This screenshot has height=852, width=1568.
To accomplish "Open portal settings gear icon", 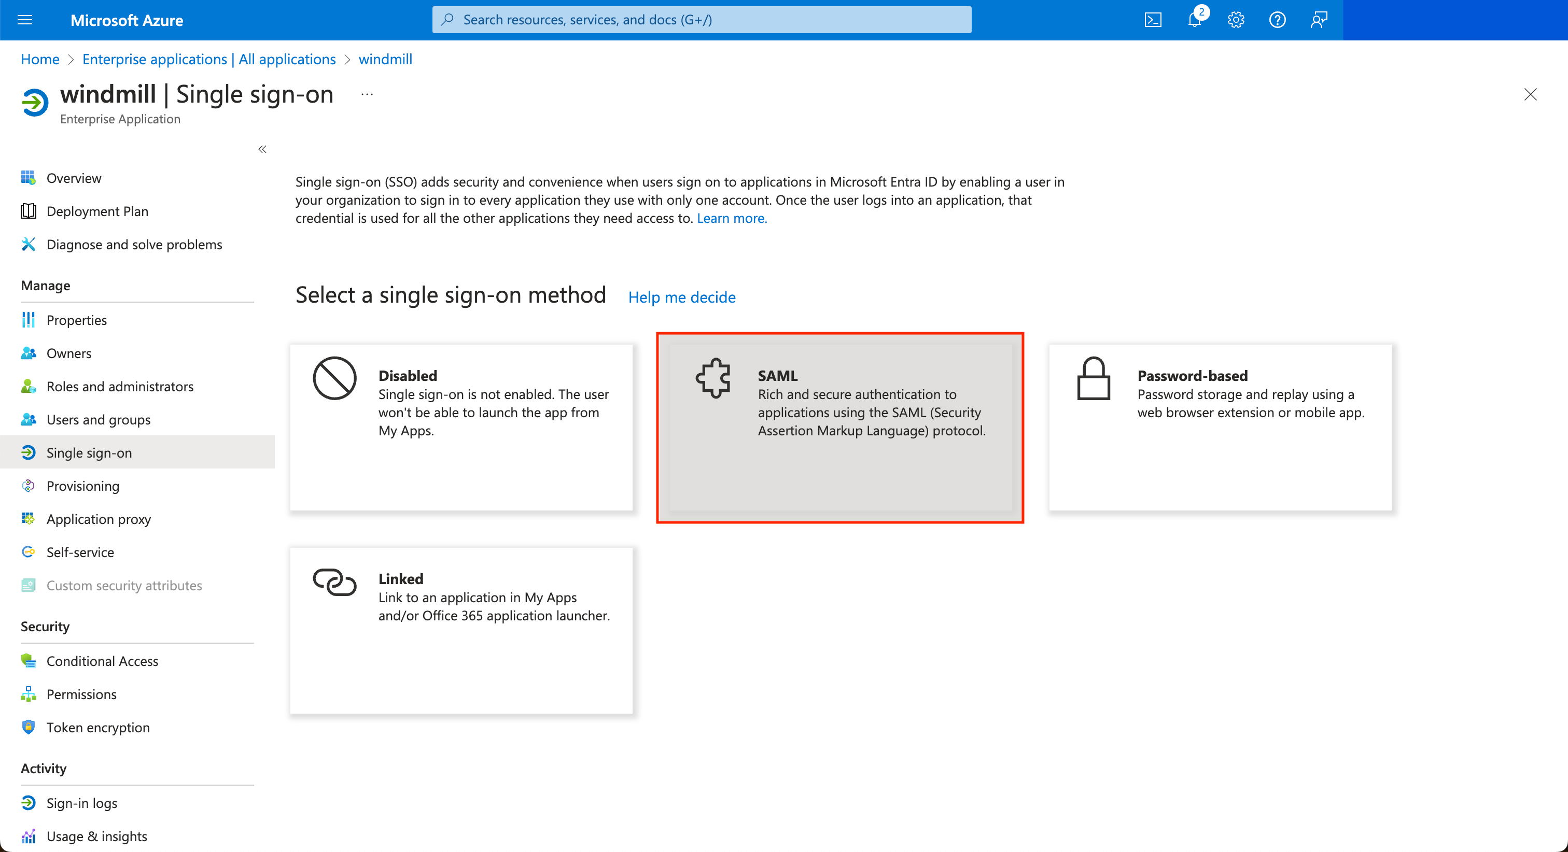I will (1235, 20).
